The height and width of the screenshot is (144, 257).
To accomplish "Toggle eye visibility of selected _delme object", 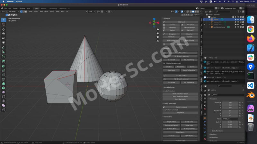I will coord(238,20).
